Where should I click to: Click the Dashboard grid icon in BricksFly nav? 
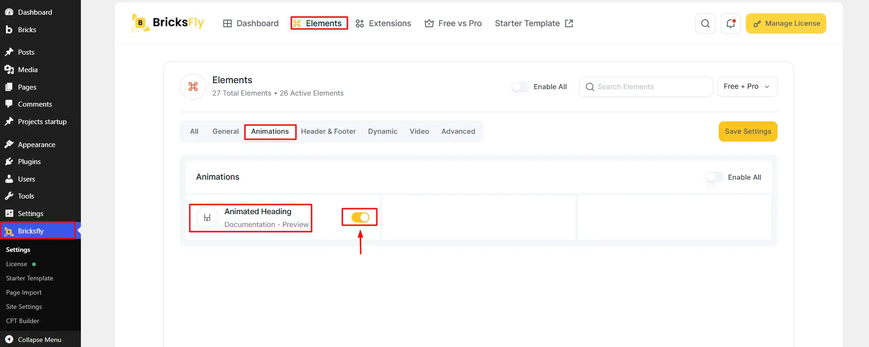click(x=227, y=23)
